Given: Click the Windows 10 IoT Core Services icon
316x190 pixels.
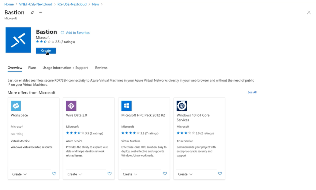Looking at the screenshot, I should [x=182, y=106].
